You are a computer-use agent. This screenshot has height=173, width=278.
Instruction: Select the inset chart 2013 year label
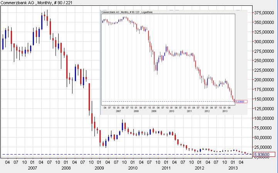tap(225, 111)
